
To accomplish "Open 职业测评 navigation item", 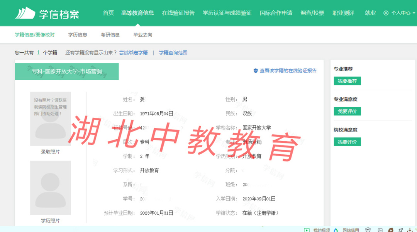I will point(343,13).
